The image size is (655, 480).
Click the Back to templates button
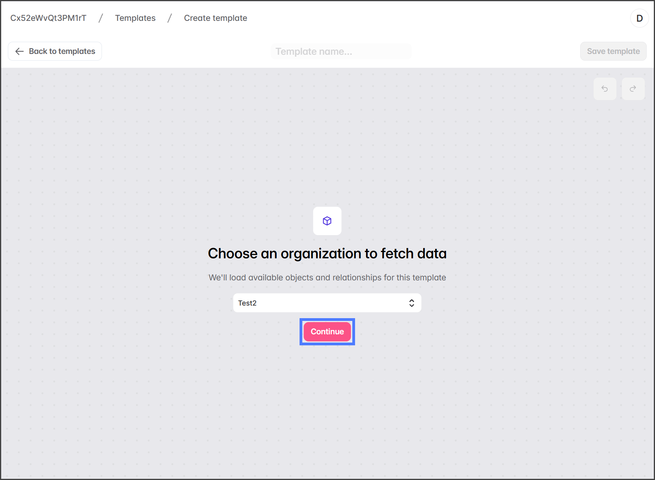[x=55, y=51]
